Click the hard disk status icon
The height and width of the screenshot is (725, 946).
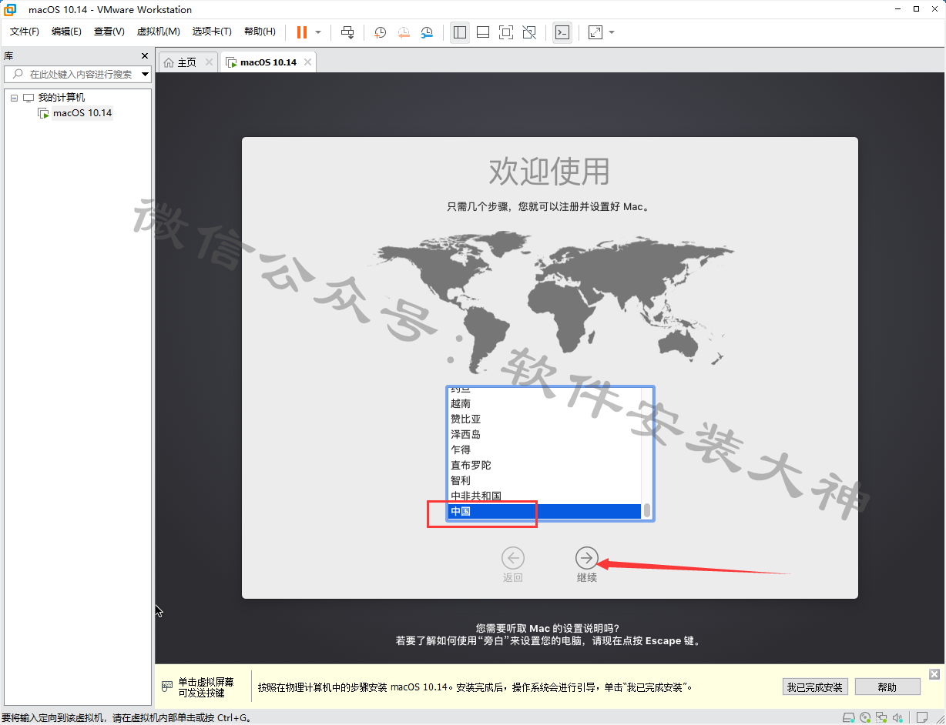pos(847,717)
